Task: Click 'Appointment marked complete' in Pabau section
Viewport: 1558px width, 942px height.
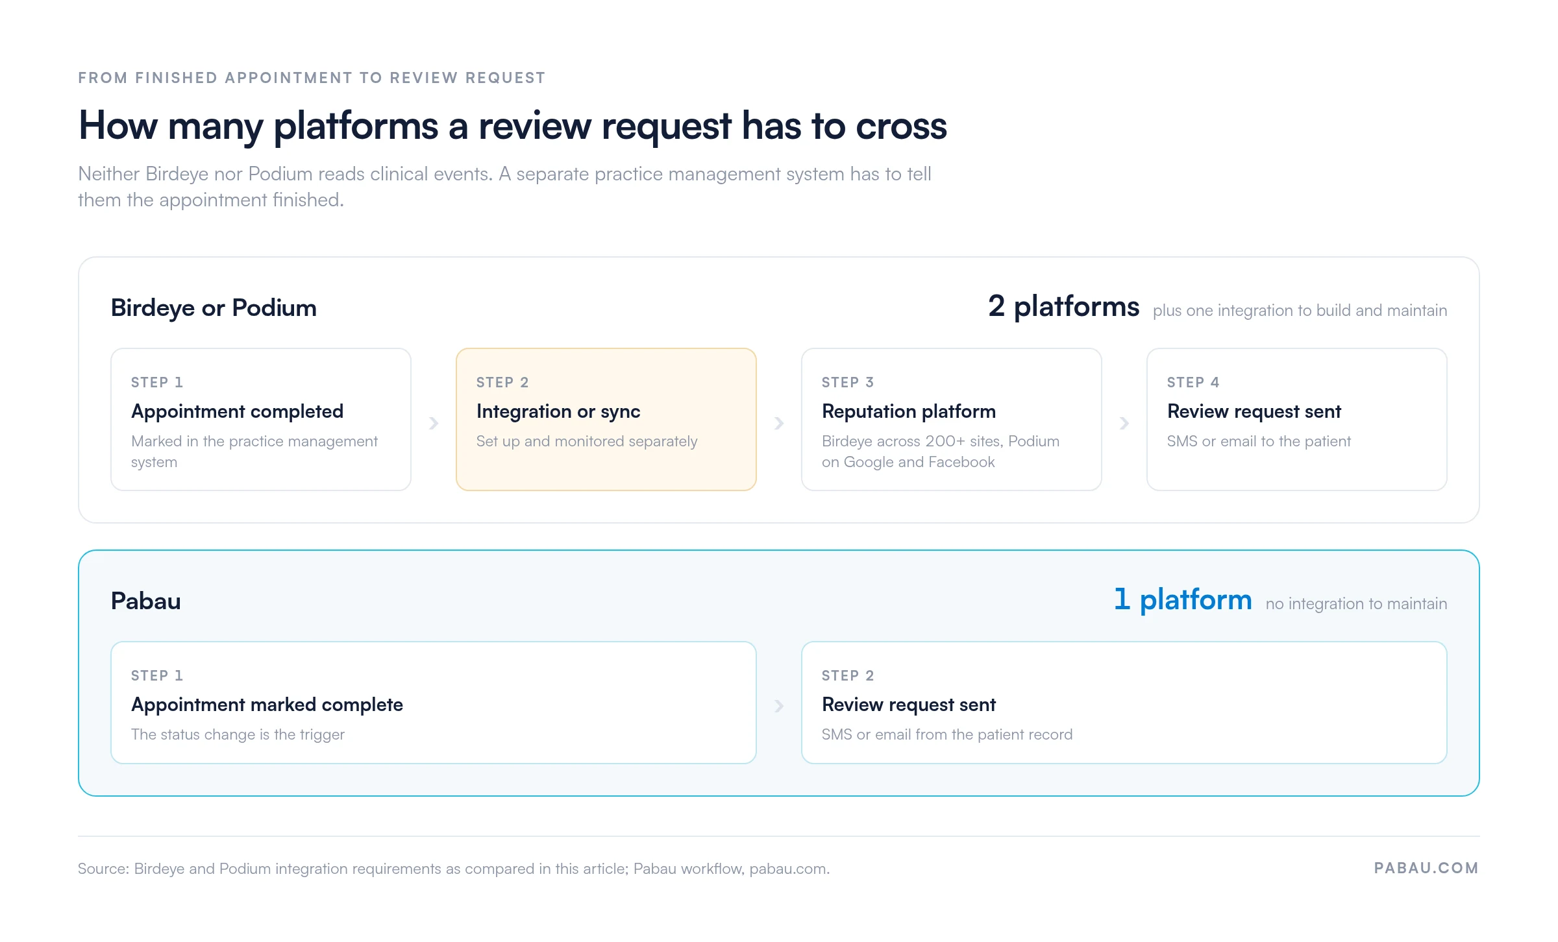Action: click(x=267, y=705)
